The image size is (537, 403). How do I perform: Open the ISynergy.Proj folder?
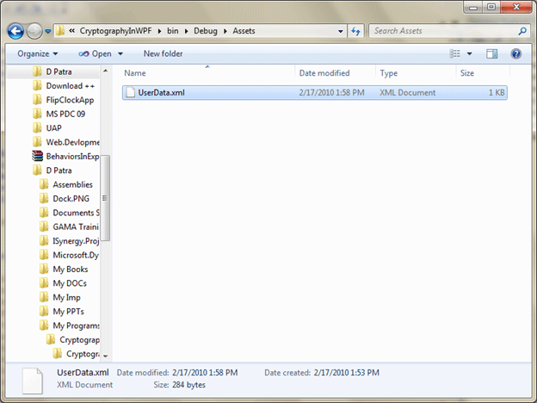pyautogui.click(x=76, y=241)
